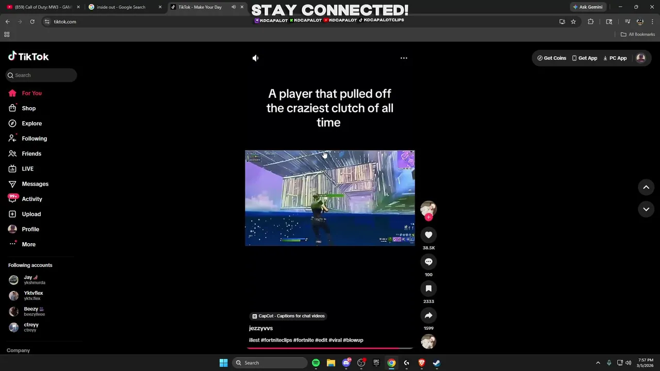Click the Get Coins button
The image size is (660, 371).
(x=552, y=58)
